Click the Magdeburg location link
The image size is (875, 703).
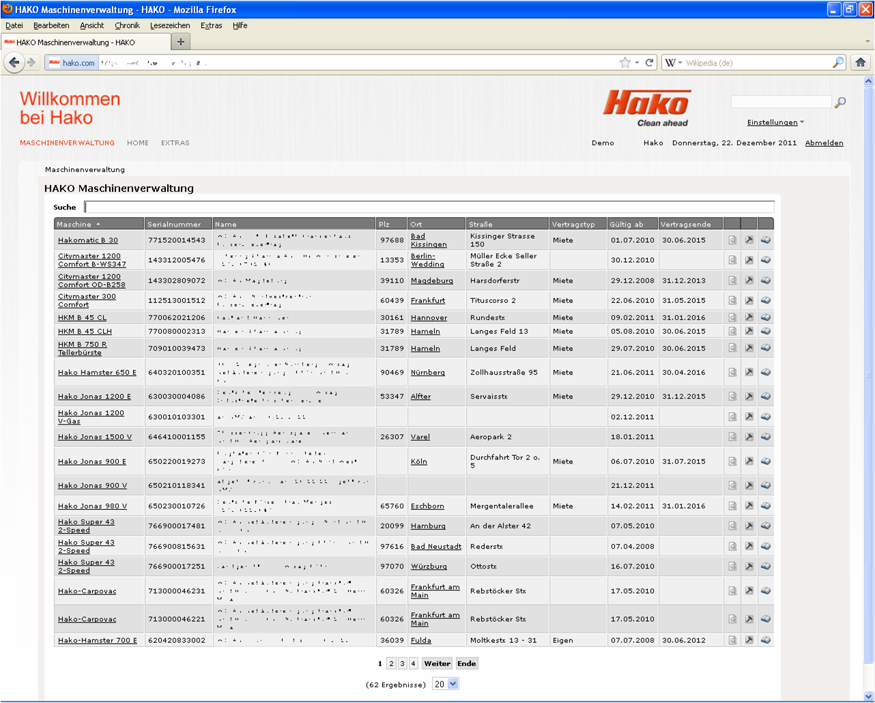[432, 281]
